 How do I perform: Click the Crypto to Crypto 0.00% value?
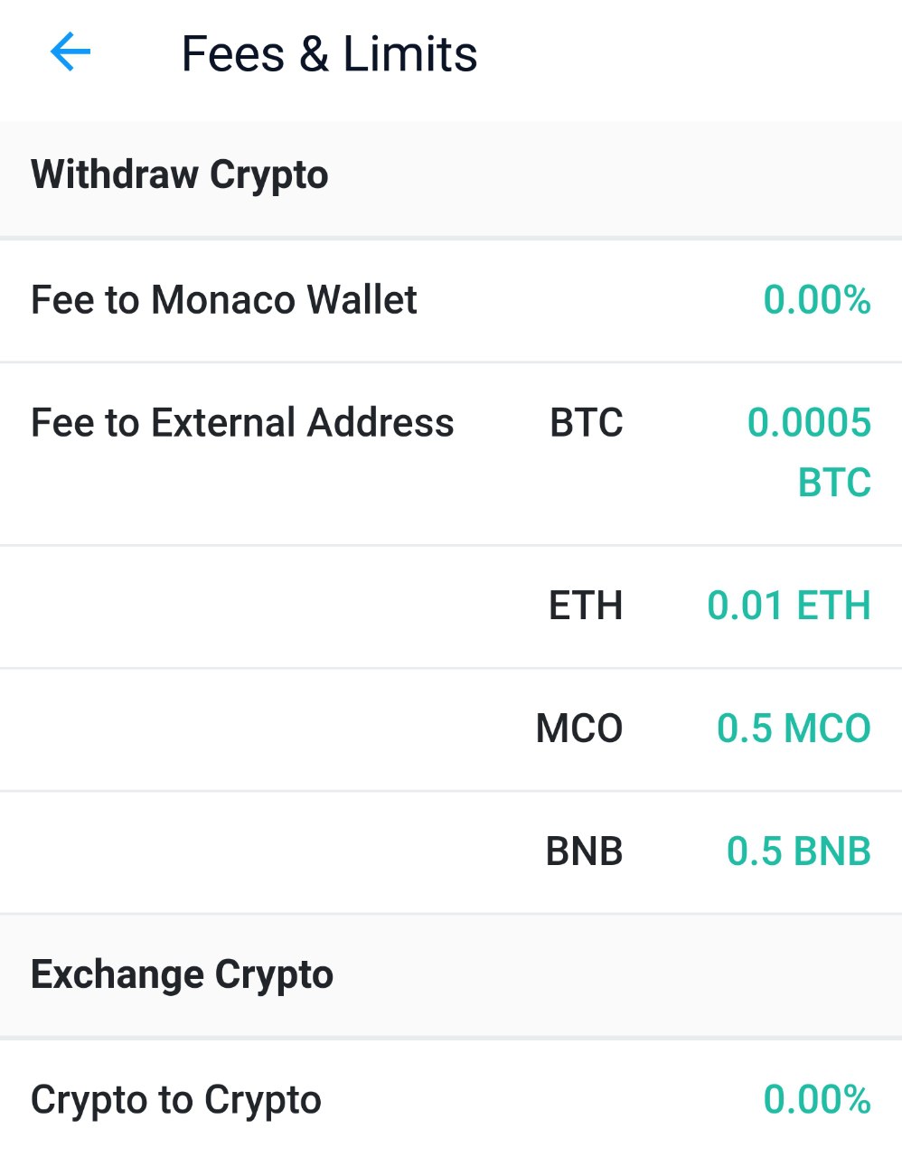pos(816,1100)
